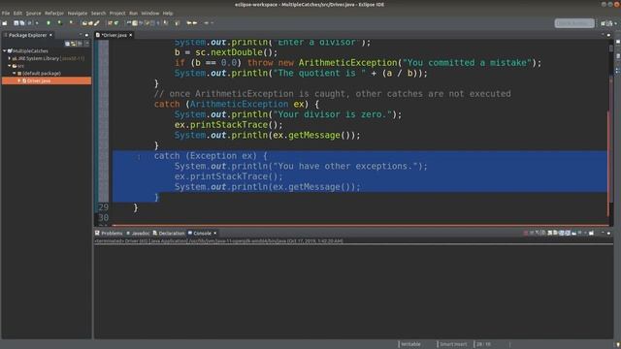The image size is (621, 349).
Task: Click the Open Console icon
Action: tap(591, 233)
